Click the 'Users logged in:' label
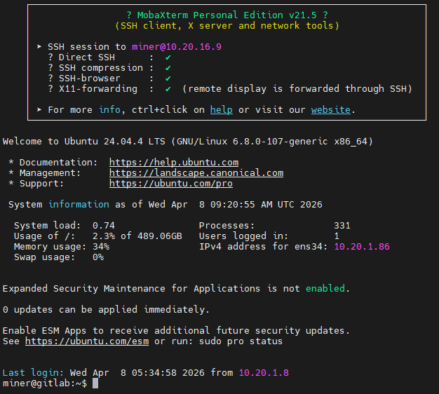Screen dimensions: 439x394 [x=243, y=236]
